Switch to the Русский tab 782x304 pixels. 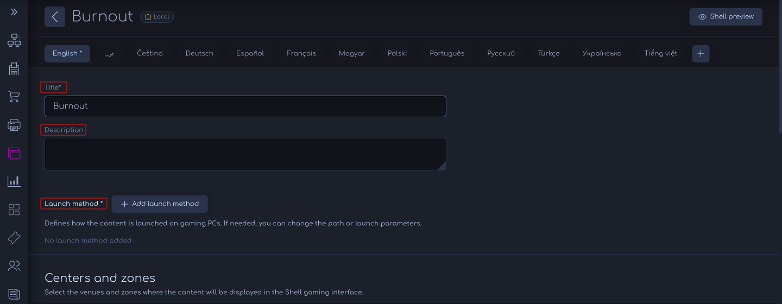click(x=501, y=54)
